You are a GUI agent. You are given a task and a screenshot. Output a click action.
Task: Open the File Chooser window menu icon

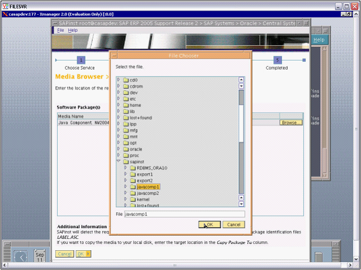click(114, 55)
